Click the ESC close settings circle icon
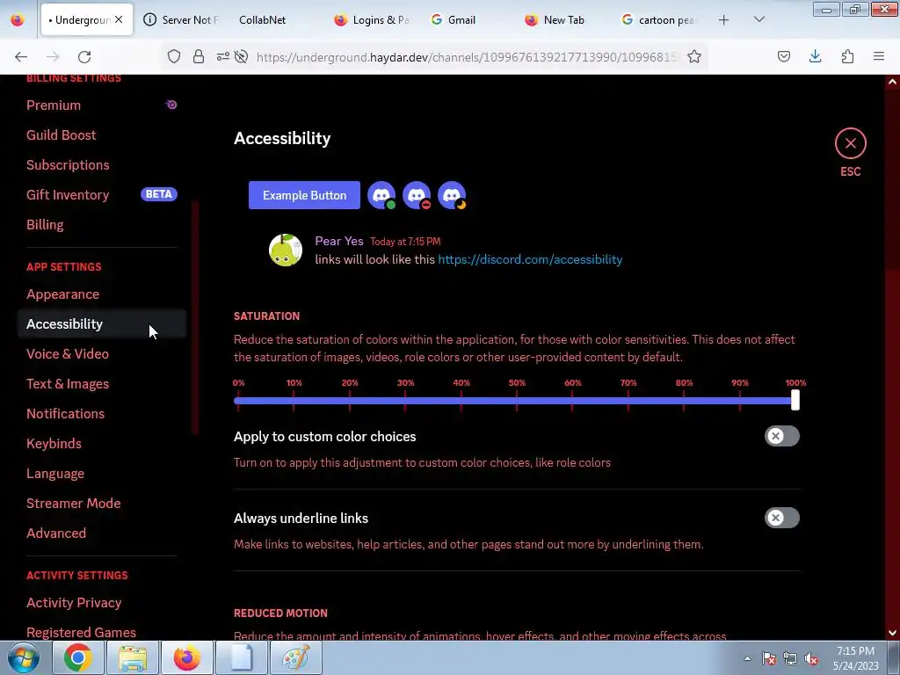The width and height of the screenshot is (900, 675). pos(850,143)
